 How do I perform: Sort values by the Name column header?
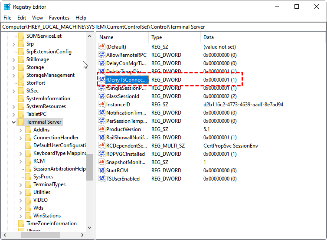pos(123,37)
